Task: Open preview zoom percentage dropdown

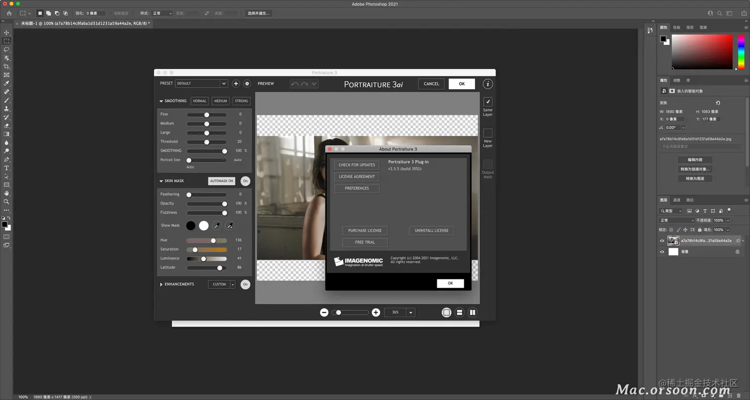Action: tap(411, 312)
